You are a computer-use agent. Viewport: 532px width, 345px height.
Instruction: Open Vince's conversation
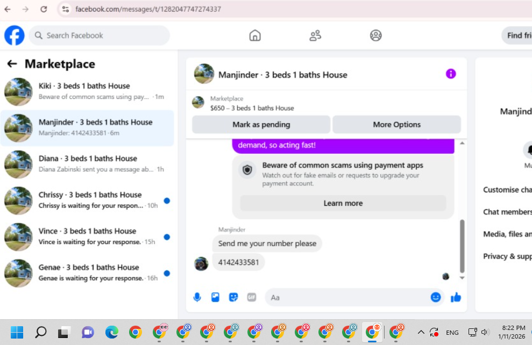click(x=87, y=236)
